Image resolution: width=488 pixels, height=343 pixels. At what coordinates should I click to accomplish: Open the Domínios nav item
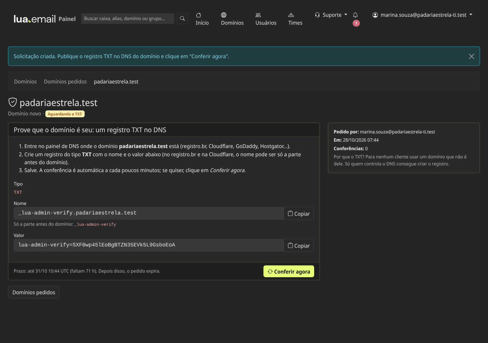[232, 19]
